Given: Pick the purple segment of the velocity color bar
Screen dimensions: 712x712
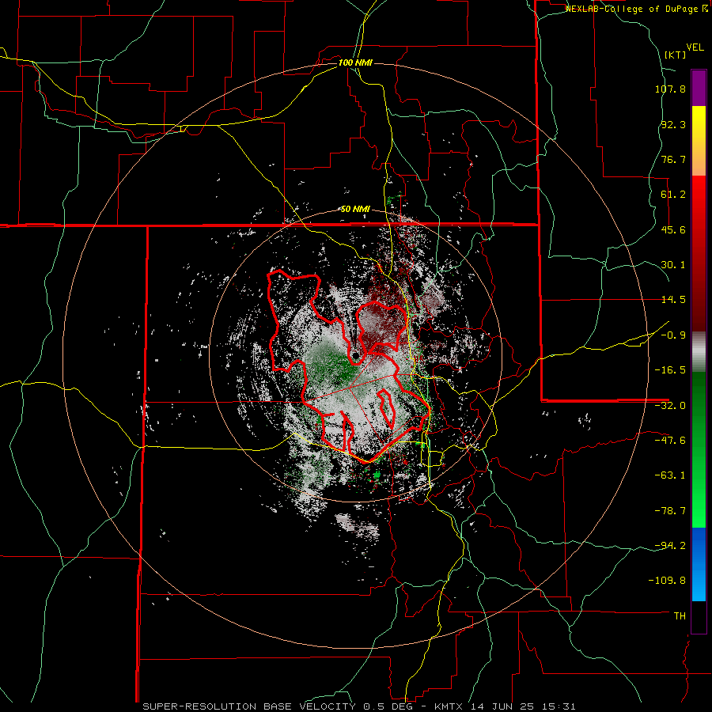Looking at the screenshot, I should [x=699, y=88].
